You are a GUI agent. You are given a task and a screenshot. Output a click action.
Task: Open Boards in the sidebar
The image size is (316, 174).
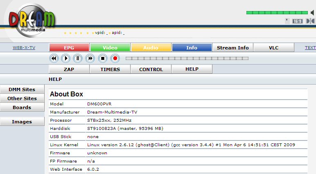pos(22,107)
